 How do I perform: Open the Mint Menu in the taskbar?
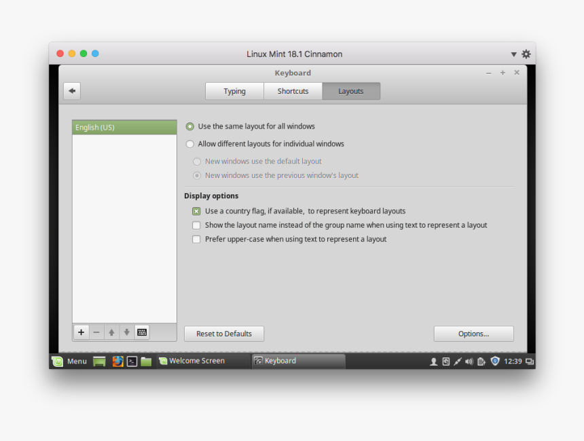[x=70, y=361]
